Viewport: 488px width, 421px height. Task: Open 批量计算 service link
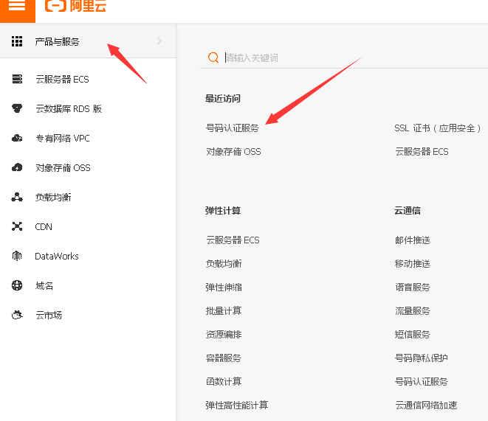[x=224, y=311]
